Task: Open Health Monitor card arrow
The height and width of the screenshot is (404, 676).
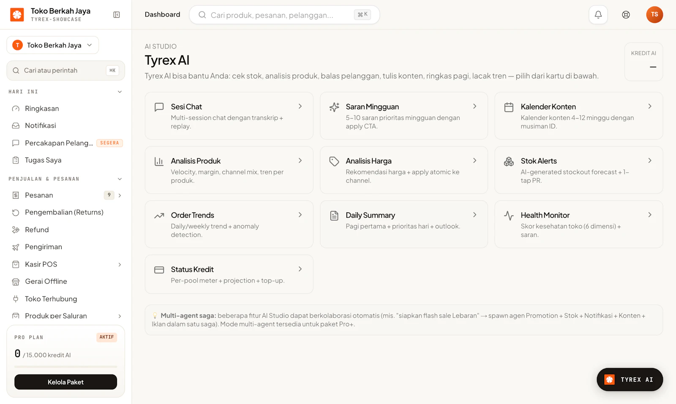Action: point(650,215)
